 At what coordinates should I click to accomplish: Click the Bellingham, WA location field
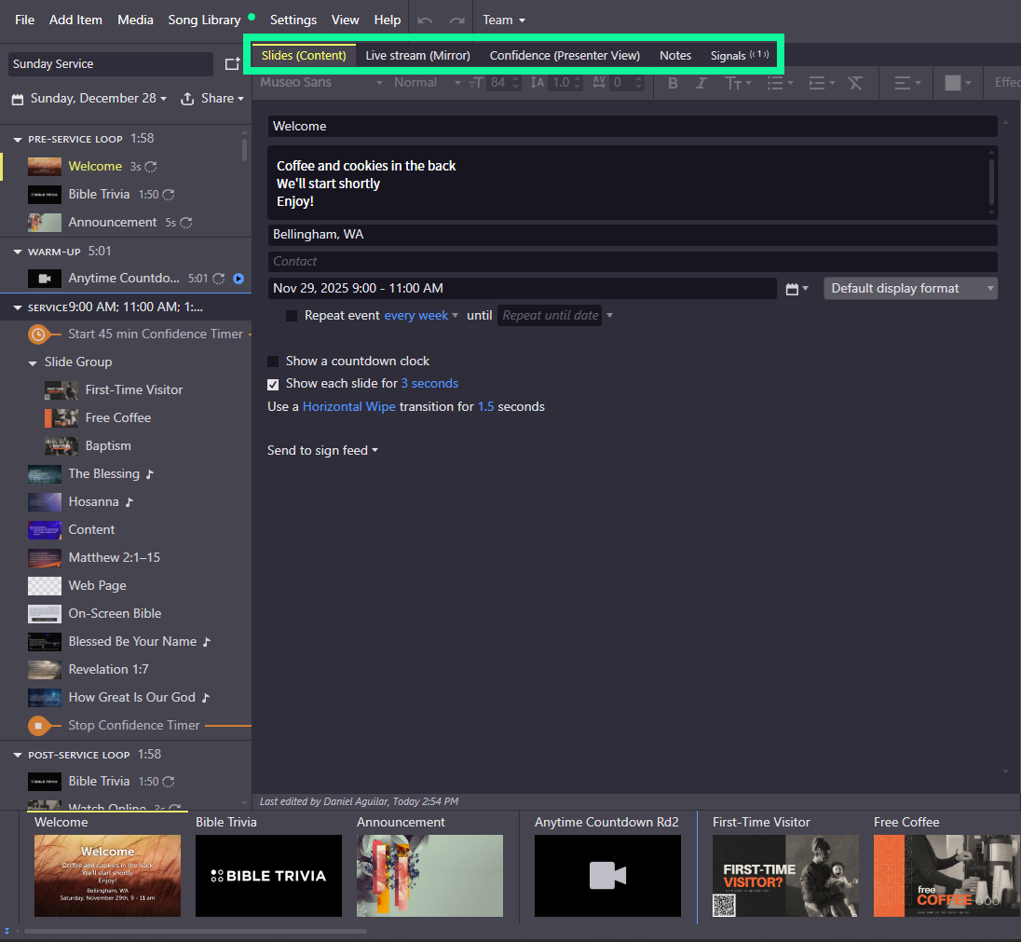pyautogui.click(x=633, y=235)
